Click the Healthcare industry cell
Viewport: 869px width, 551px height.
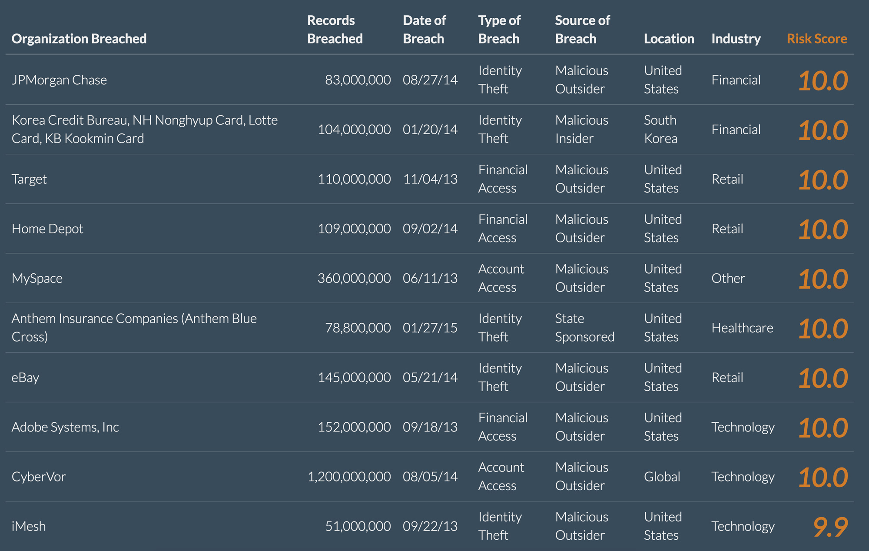[743, 328]
